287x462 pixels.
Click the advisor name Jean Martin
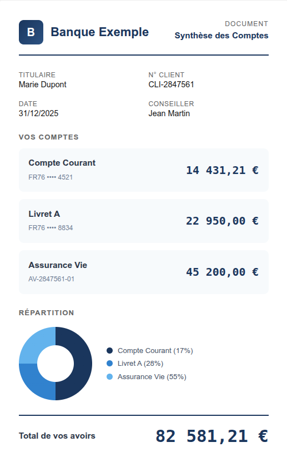[x=169, y=113]
